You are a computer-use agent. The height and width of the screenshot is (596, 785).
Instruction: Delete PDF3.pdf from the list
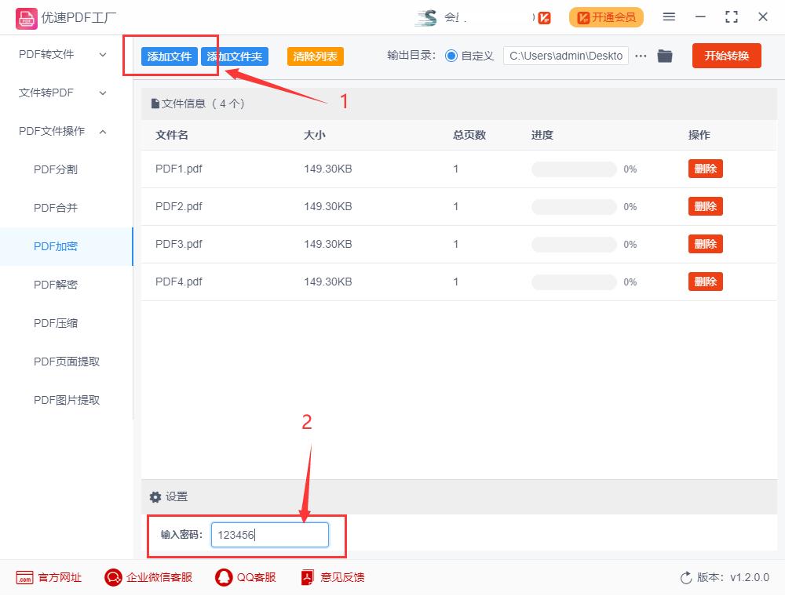[705, 243]
